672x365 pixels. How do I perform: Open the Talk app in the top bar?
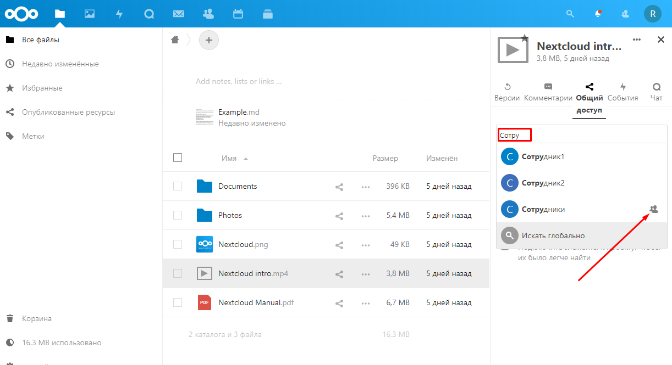pos(149,14)
